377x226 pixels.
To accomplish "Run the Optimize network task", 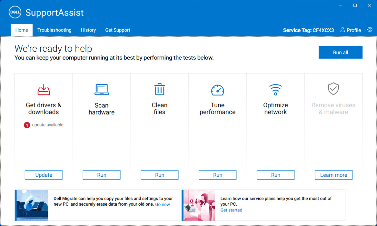I will [275, 175].
